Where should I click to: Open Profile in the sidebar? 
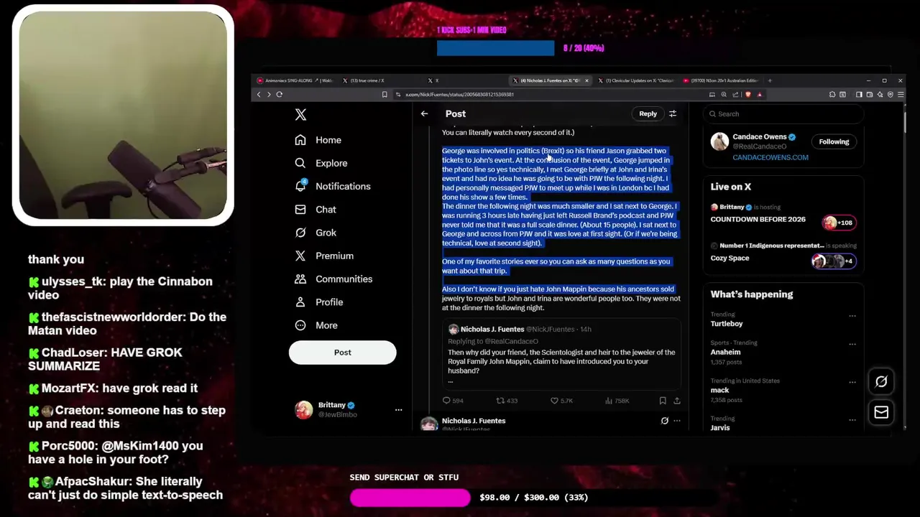click(319, 302)
